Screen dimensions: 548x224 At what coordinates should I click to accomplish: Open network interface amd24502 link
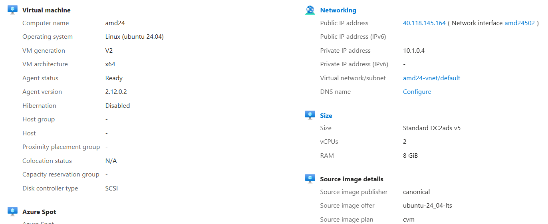[x=519, y=23]
